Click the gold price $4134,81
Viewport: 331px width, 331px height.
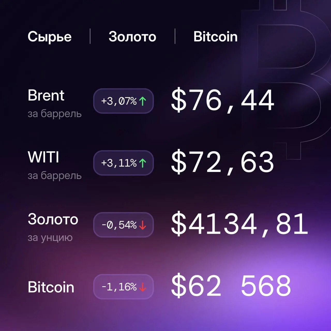[240, 224]
